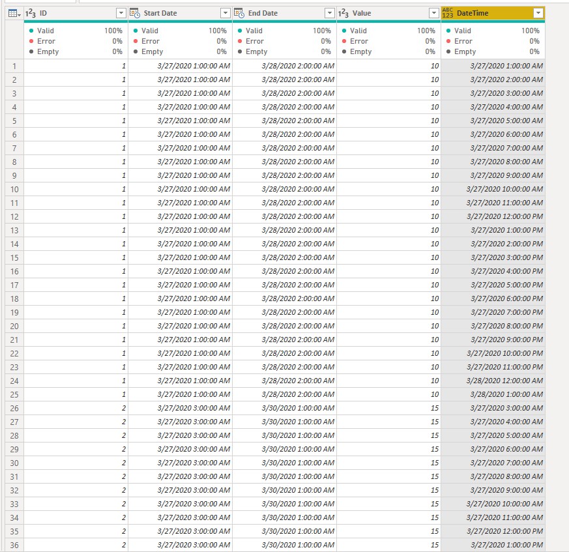
Task: Select row number 1
Action: coord(14,66)
